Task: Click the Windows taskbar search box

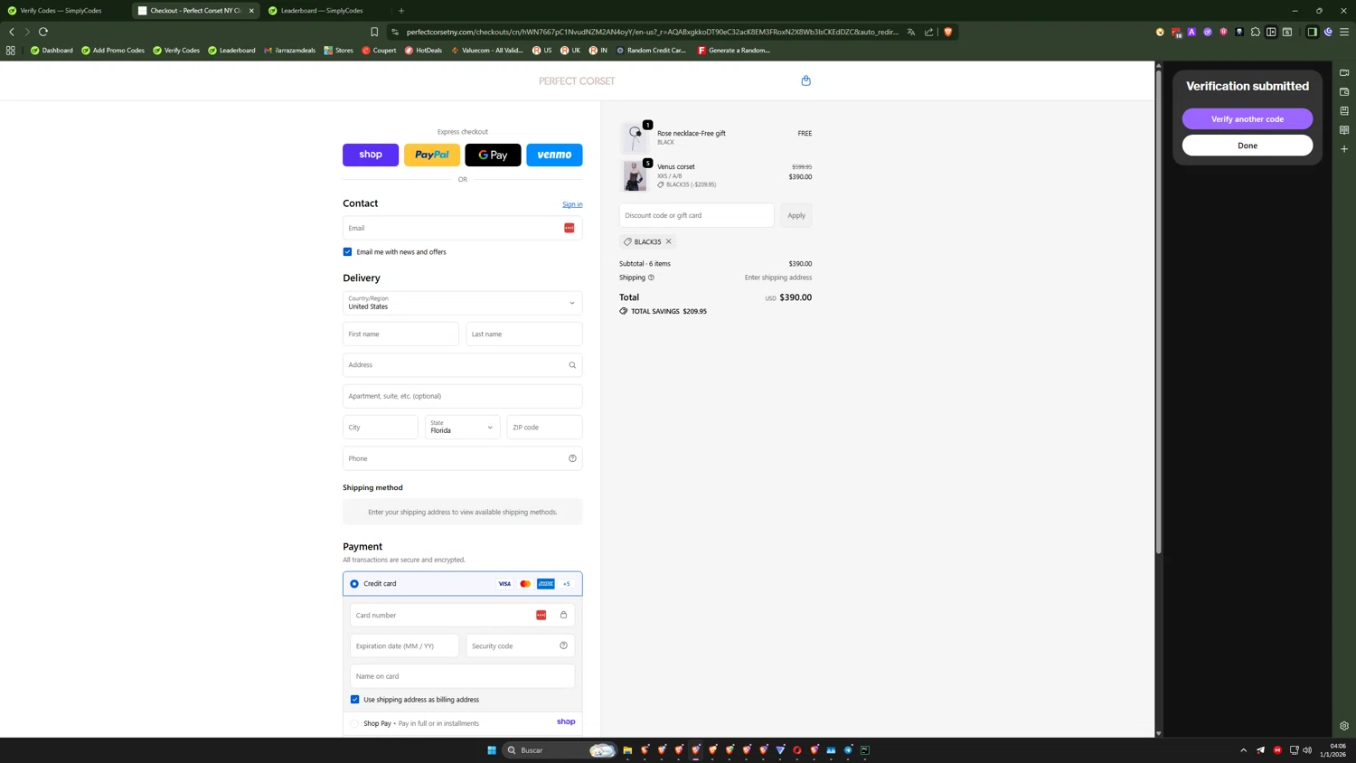Action: pyautogui.click(x=560, y=749)
